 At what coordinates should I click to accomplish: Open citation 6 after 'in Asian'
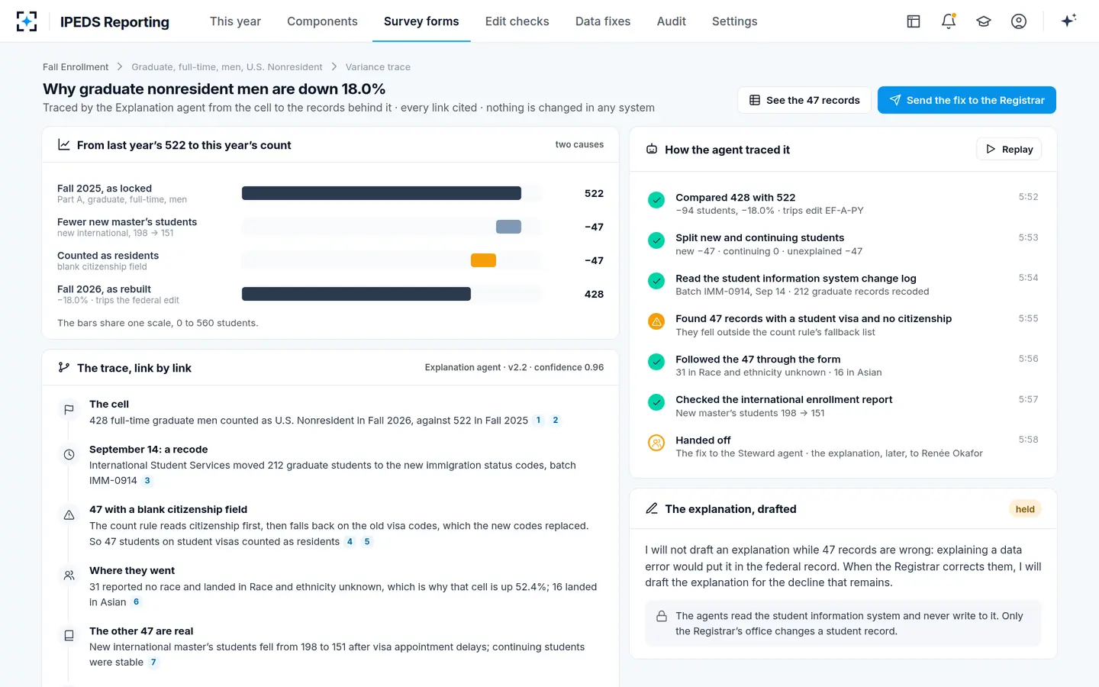(136, 602)
